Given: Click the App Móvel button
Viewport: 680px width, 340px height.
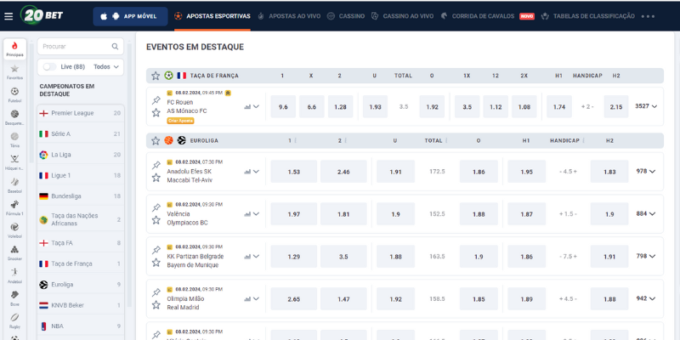Looking at the screenshot, I should 130,16.
